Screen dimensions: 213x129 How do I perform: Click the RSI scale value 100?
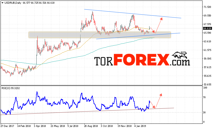[205, 88]
